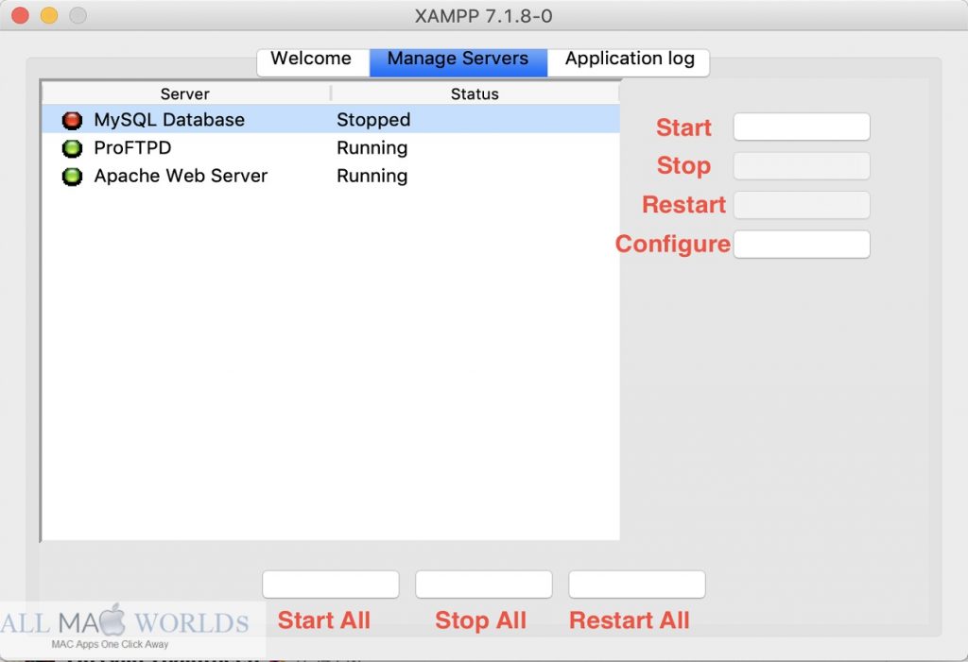Viewport: 968px width, 662px height.
Task: Open the Application log tab
Action: [x=629, y=61]
